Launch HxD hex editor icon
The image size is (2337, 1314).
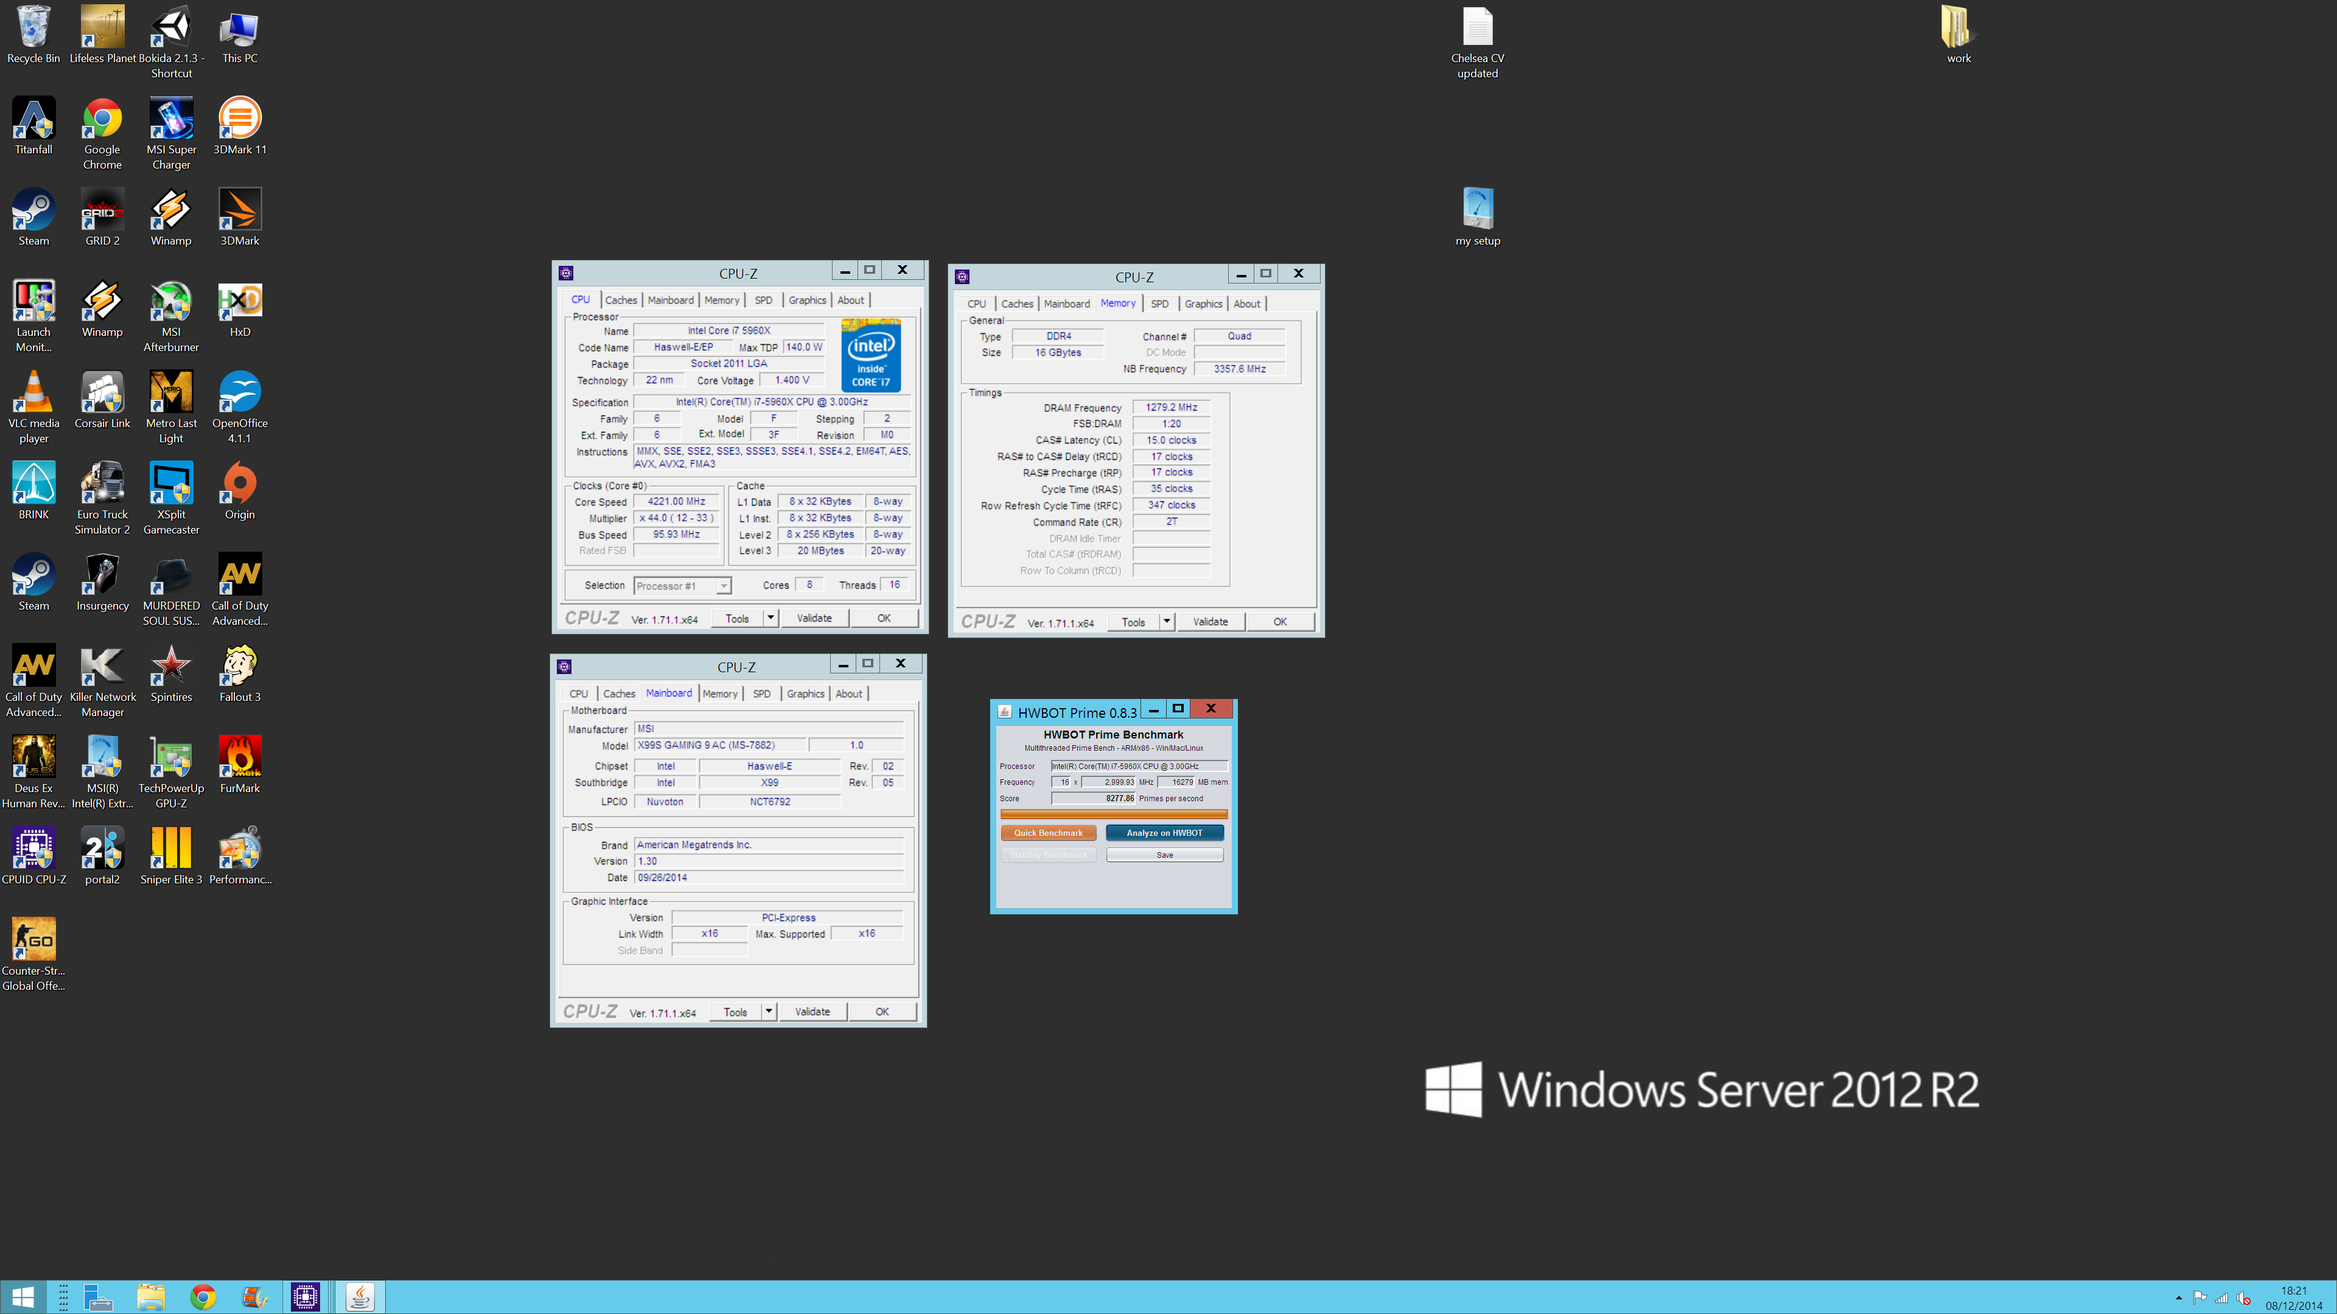click(x=240, y=308)
